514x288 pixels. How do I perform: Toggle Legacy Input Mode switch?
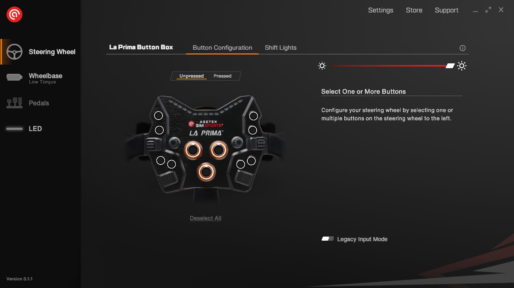[x=328, y=239]
